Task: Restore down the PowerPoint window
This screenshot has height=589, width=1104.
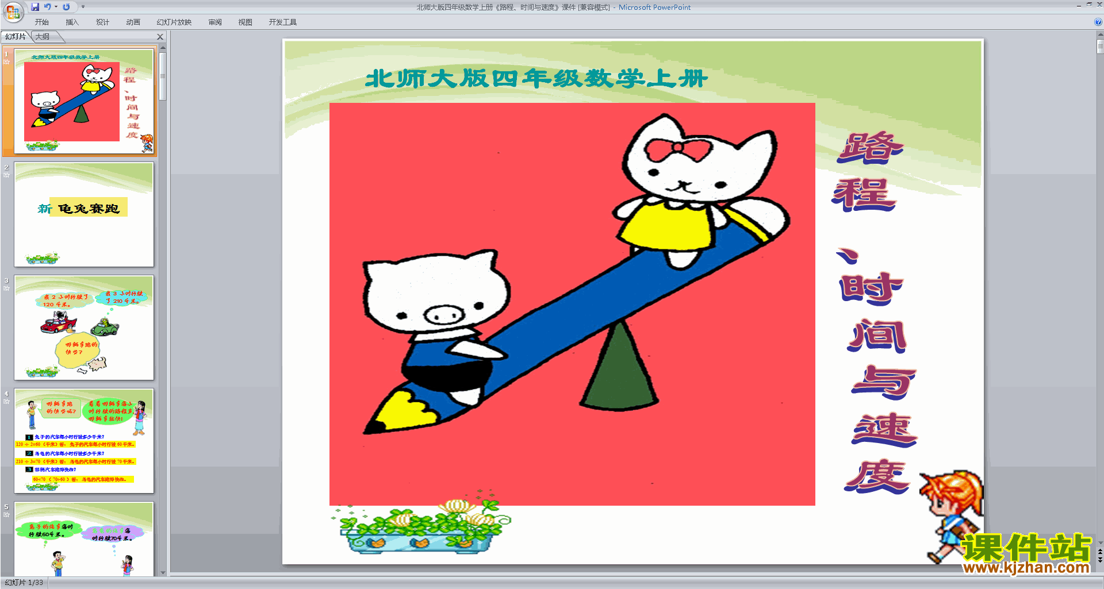Action: pyautogui.click(x=1090, y=5)
